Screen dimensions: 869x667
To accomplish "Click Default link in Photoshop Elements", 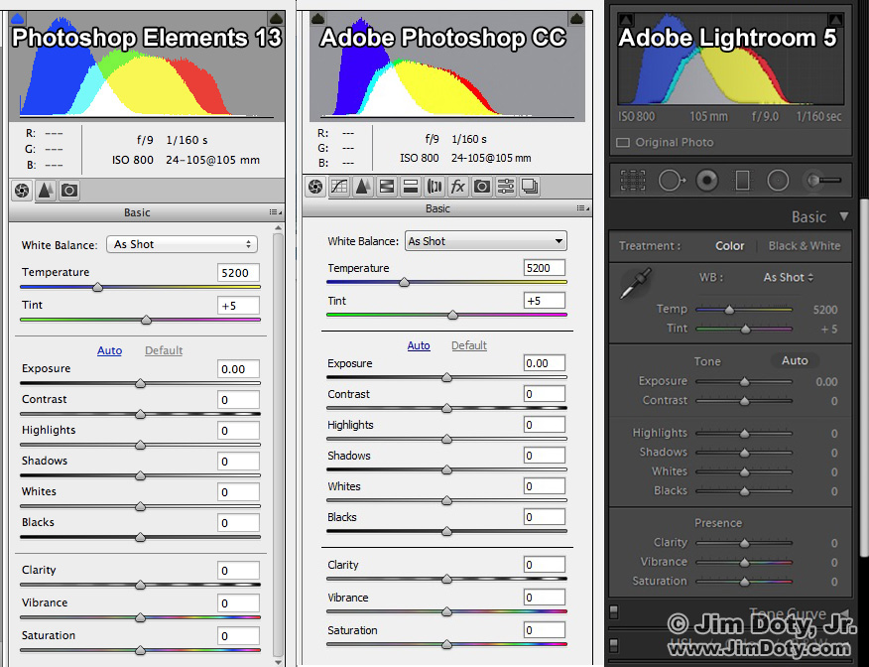I will click(x=164, y=350).
